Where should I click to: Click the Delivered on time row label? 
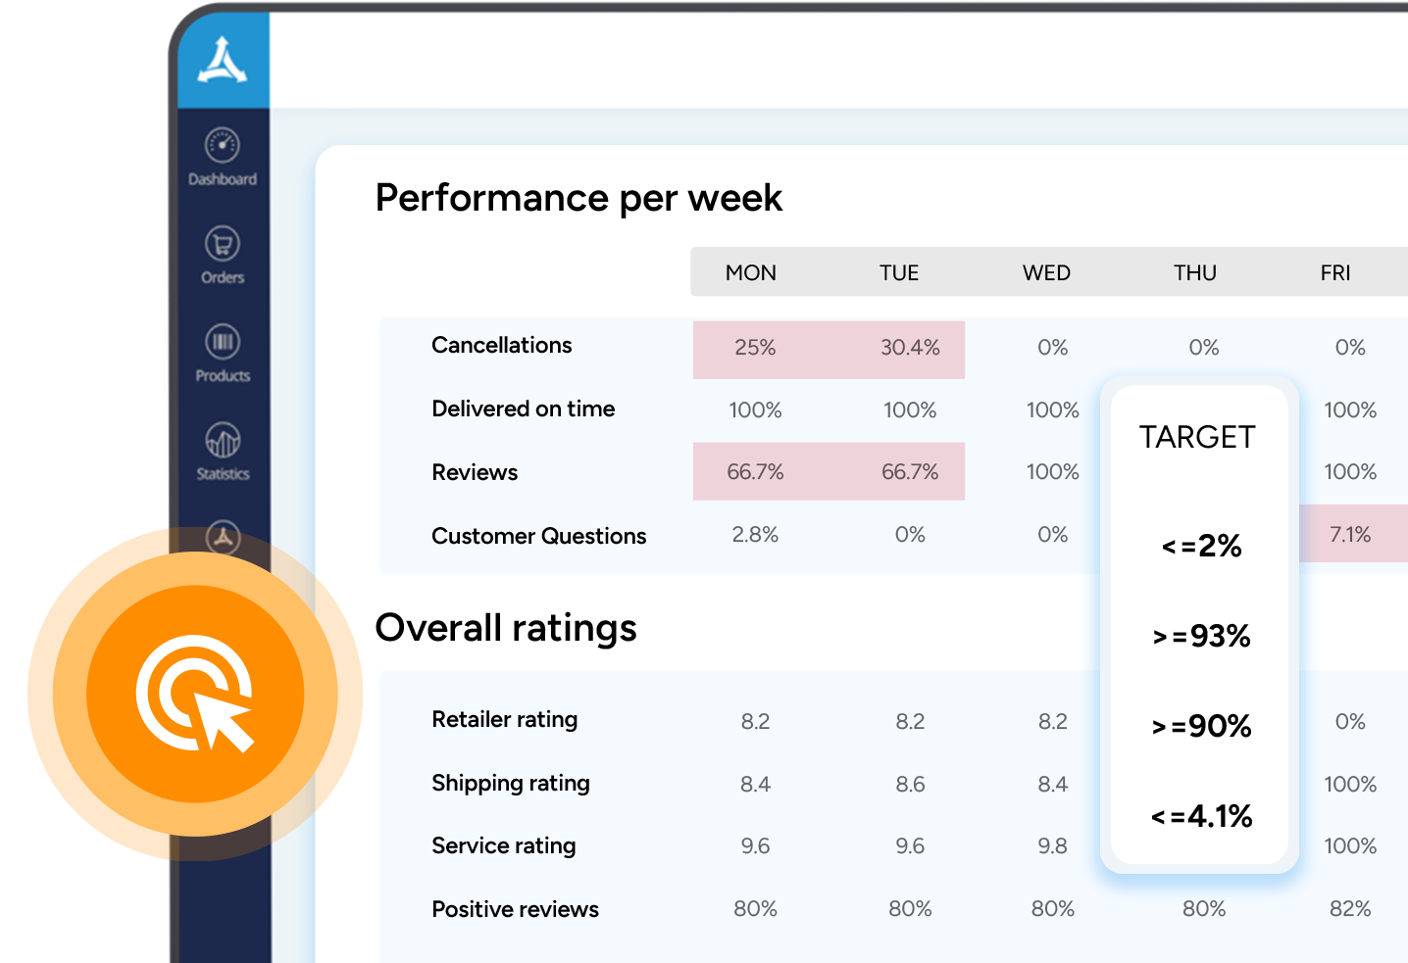(523, 409)
